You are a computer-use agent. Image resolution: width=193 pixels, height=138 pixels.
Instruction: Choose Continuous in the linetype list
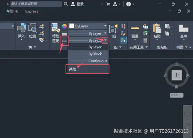[x=88, y=61]
